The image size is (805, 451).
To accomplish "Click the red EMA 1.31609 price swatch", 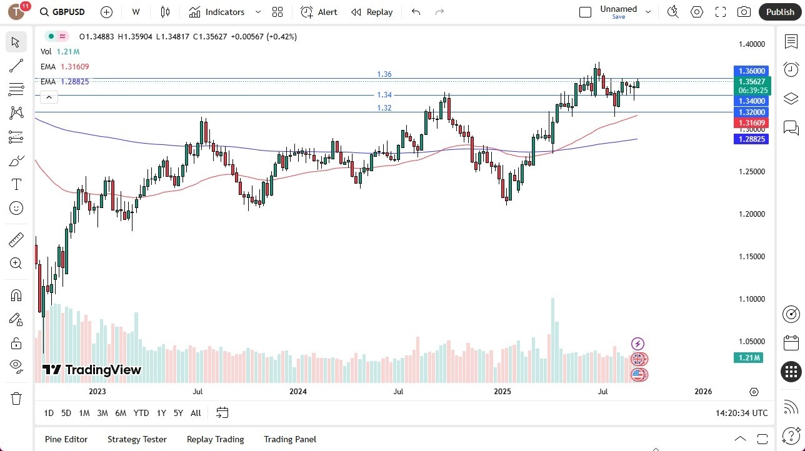I will tap(751, 122).
